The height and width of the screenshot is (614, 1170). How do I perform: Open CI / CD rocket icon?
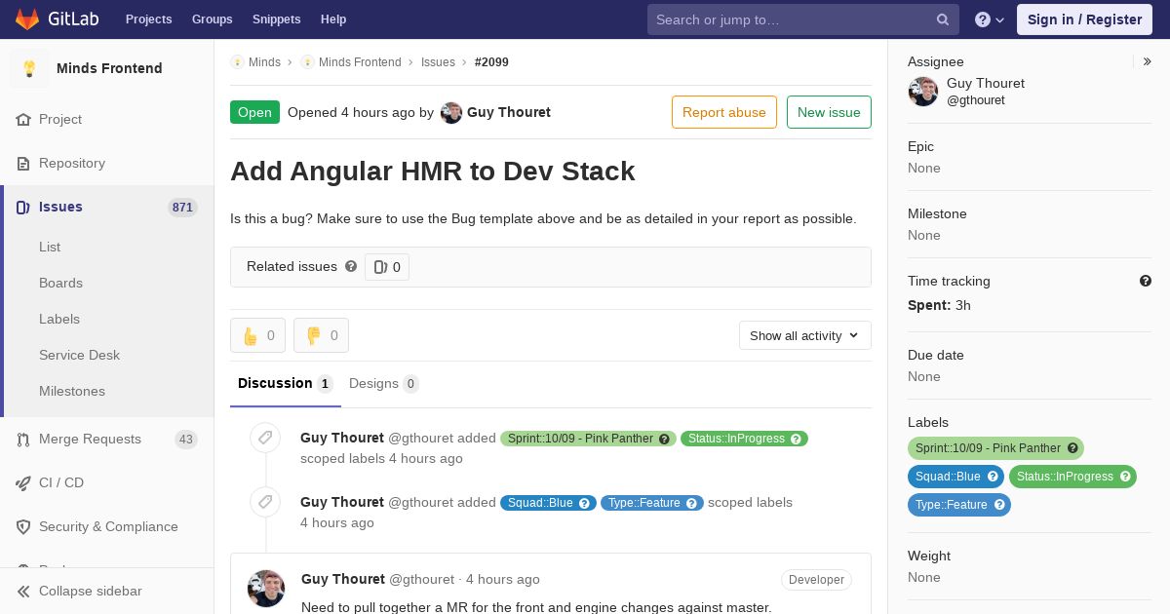(23, 483)
